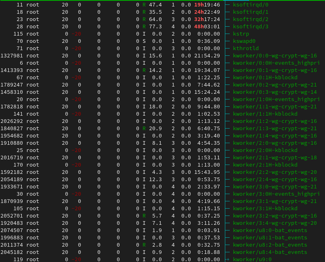Click the ksoftirqd/3 process name
This screenshot has height=262, width=325.
click(250, 27)
